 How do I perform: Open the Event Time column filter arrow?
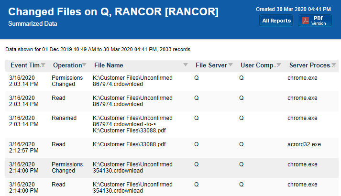click(x=43, y=65)
